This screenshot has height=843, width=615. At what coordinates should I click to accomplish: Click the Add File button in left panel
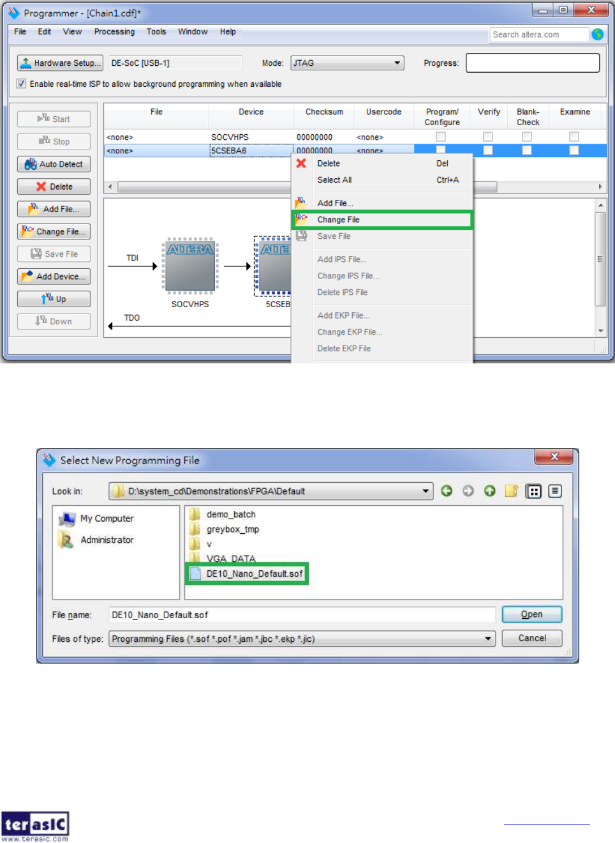pos(54,209)
